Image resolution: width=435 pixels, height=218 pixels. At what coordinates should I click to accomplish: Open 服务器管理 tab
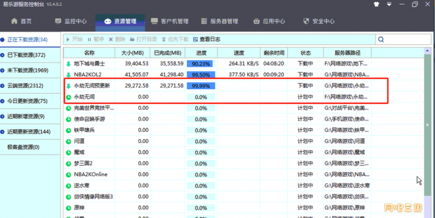pyautogui.click(x=220, y=21)
